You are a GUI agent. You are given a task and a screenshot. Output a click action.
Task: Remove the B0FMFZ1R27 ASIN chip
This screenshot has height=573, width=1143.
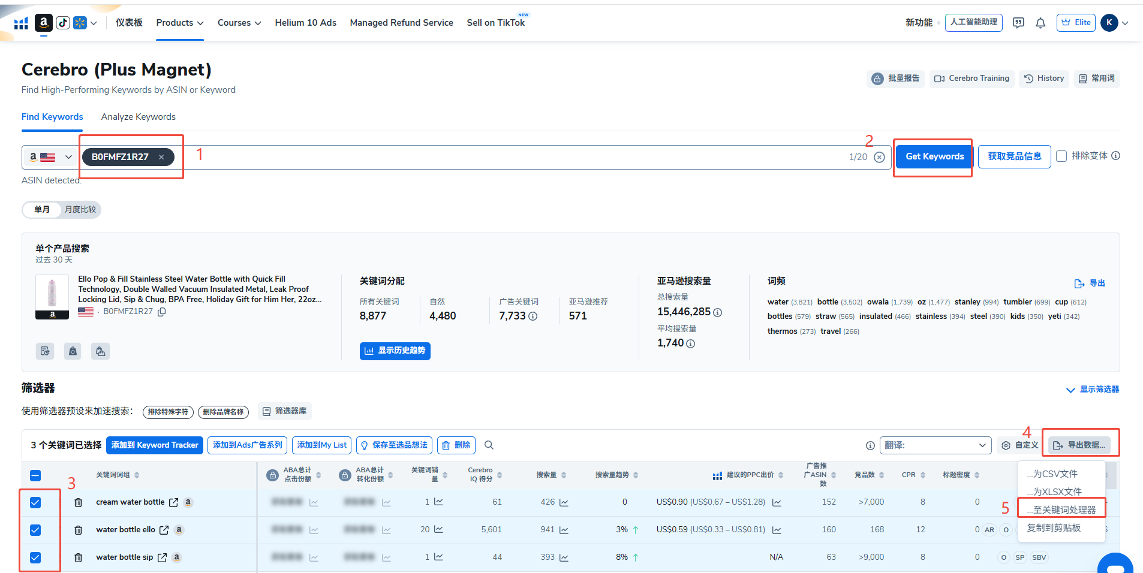pyautogui.click(x=161, y=157)
